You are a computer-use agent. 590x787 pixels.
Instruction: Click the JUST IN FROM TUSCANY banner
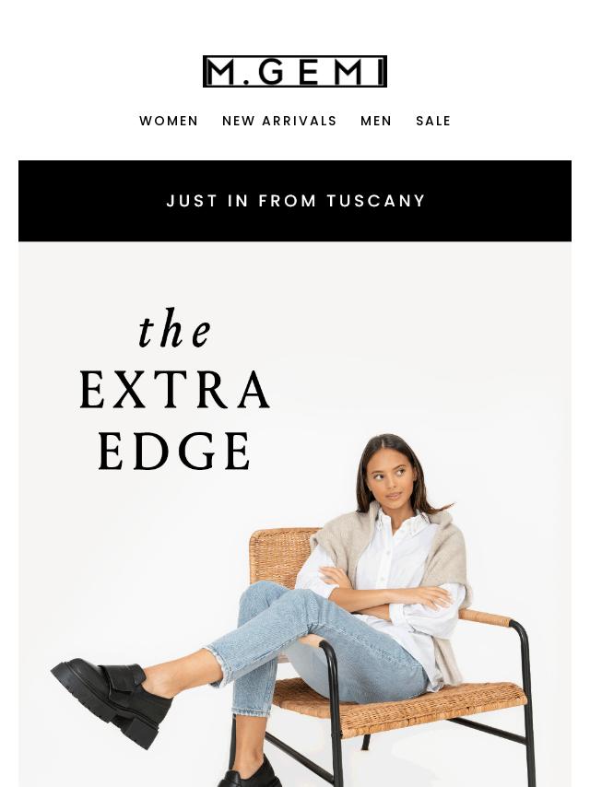tap(295, 201)
